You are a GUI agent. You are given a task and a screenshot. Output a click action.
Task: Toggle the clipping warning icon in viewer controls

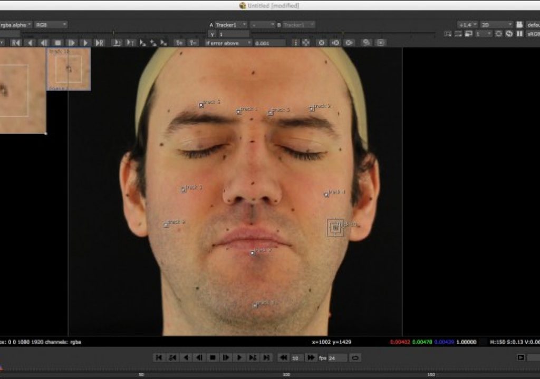point(458,34)
